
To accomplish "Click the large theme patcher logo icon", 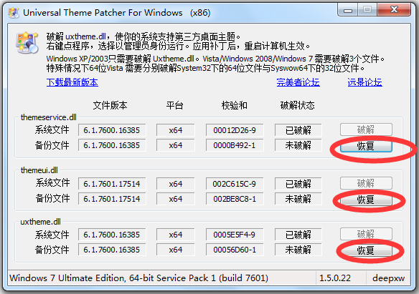I will point(27,43).
